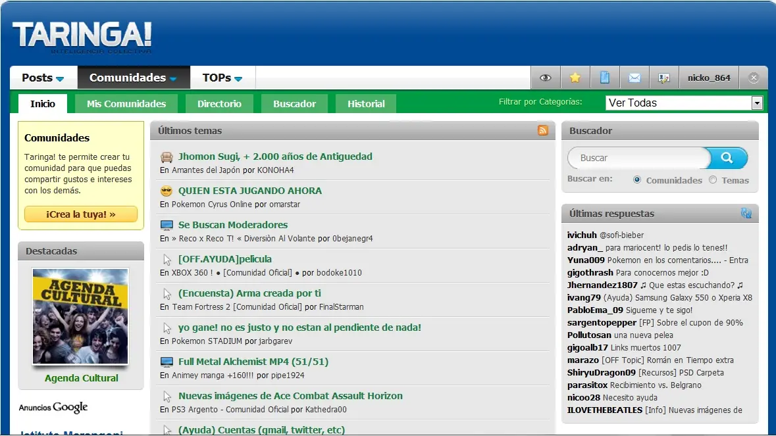The height and width of the screenshot is (436, 776).
Task: Open the [OFF.AYUDA]pelicula topic
Action: pyautogui.click(x=224, y=258)
